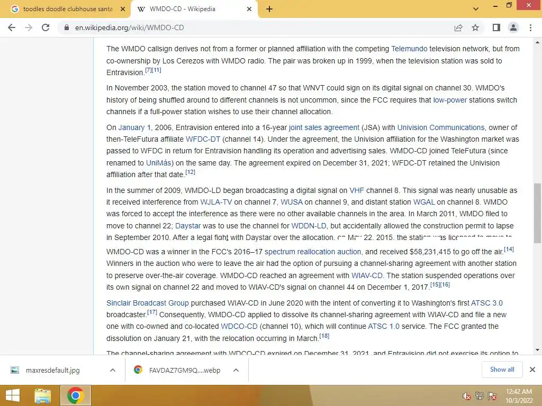Go back to the previous page
This screenshot has width=542, height=406.
click(x=12, y=27)
